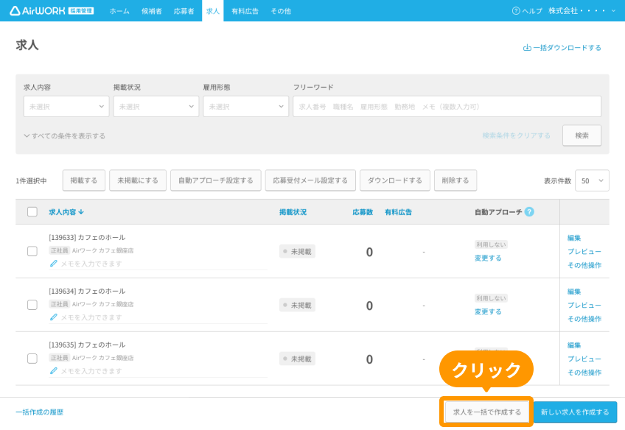Click job title [139633] カフェのホール
This screenshot has height=430, width=625.
point(87,237)
